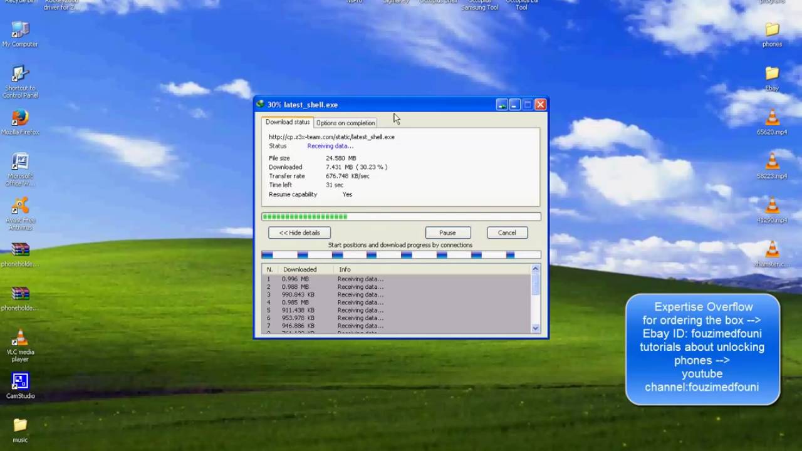The image size is (802, 451).
Task: Click download manager icon in title bar
Action: point(261,105)
